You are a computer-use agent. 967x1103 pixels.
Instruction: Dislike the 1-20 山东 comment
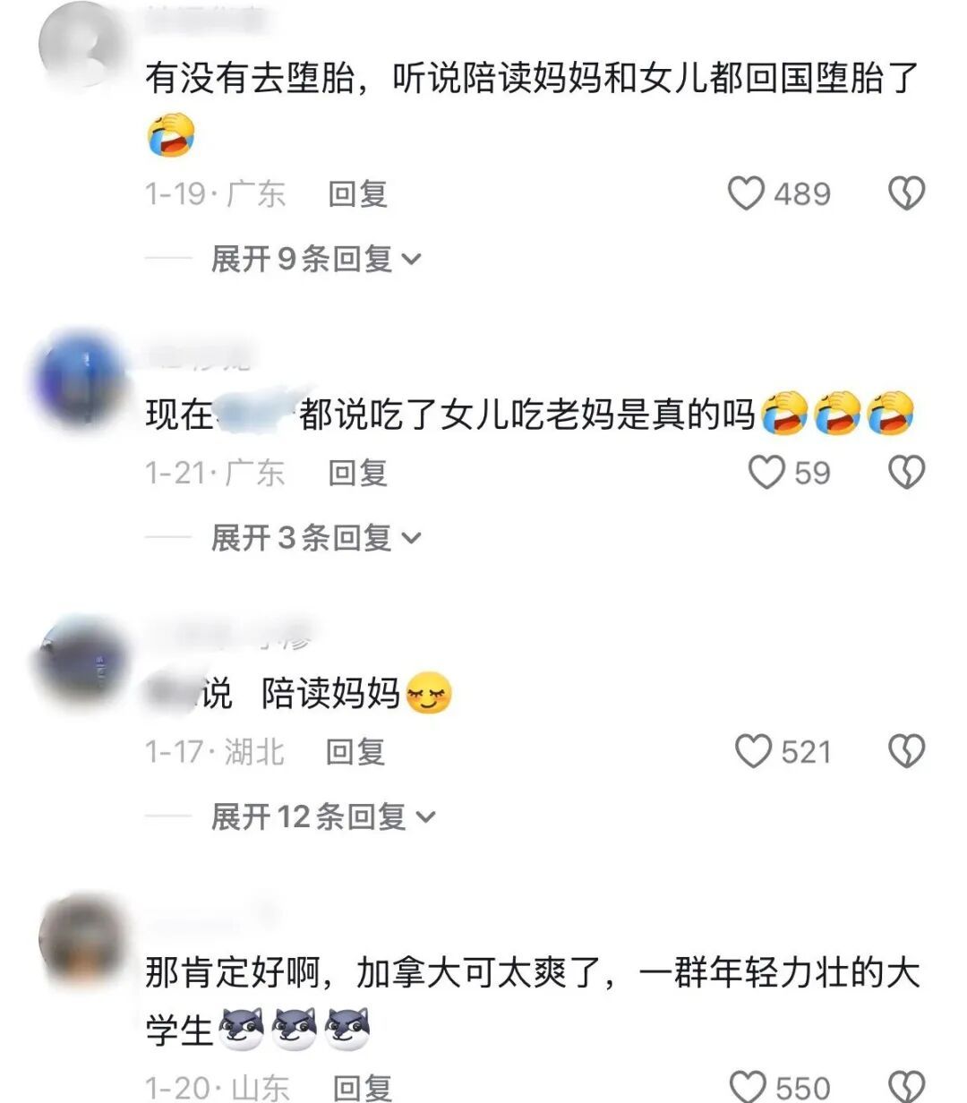tap(905, 1087)
